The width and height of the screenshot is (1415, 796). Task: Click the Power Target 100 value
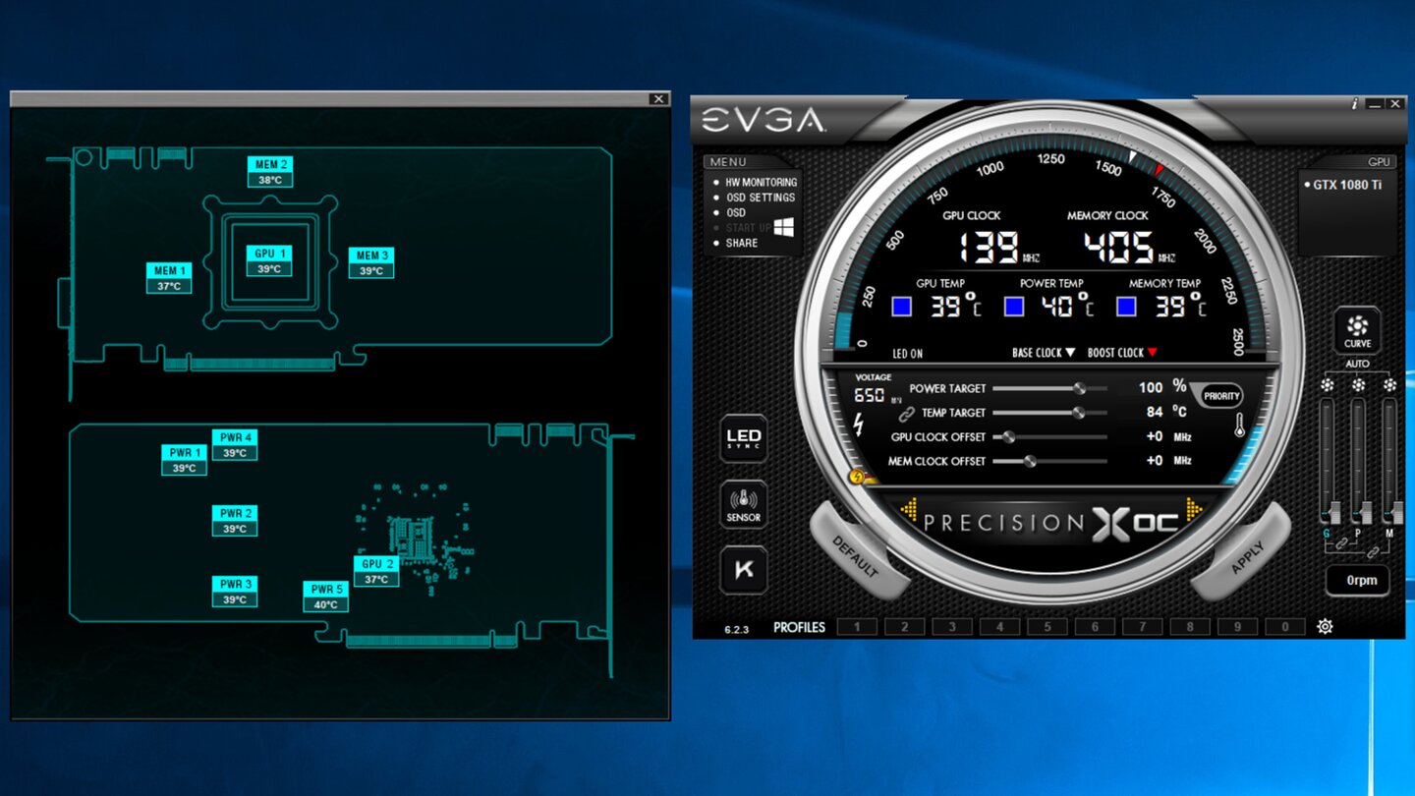pyautogui.click(x=1151, y=388)
